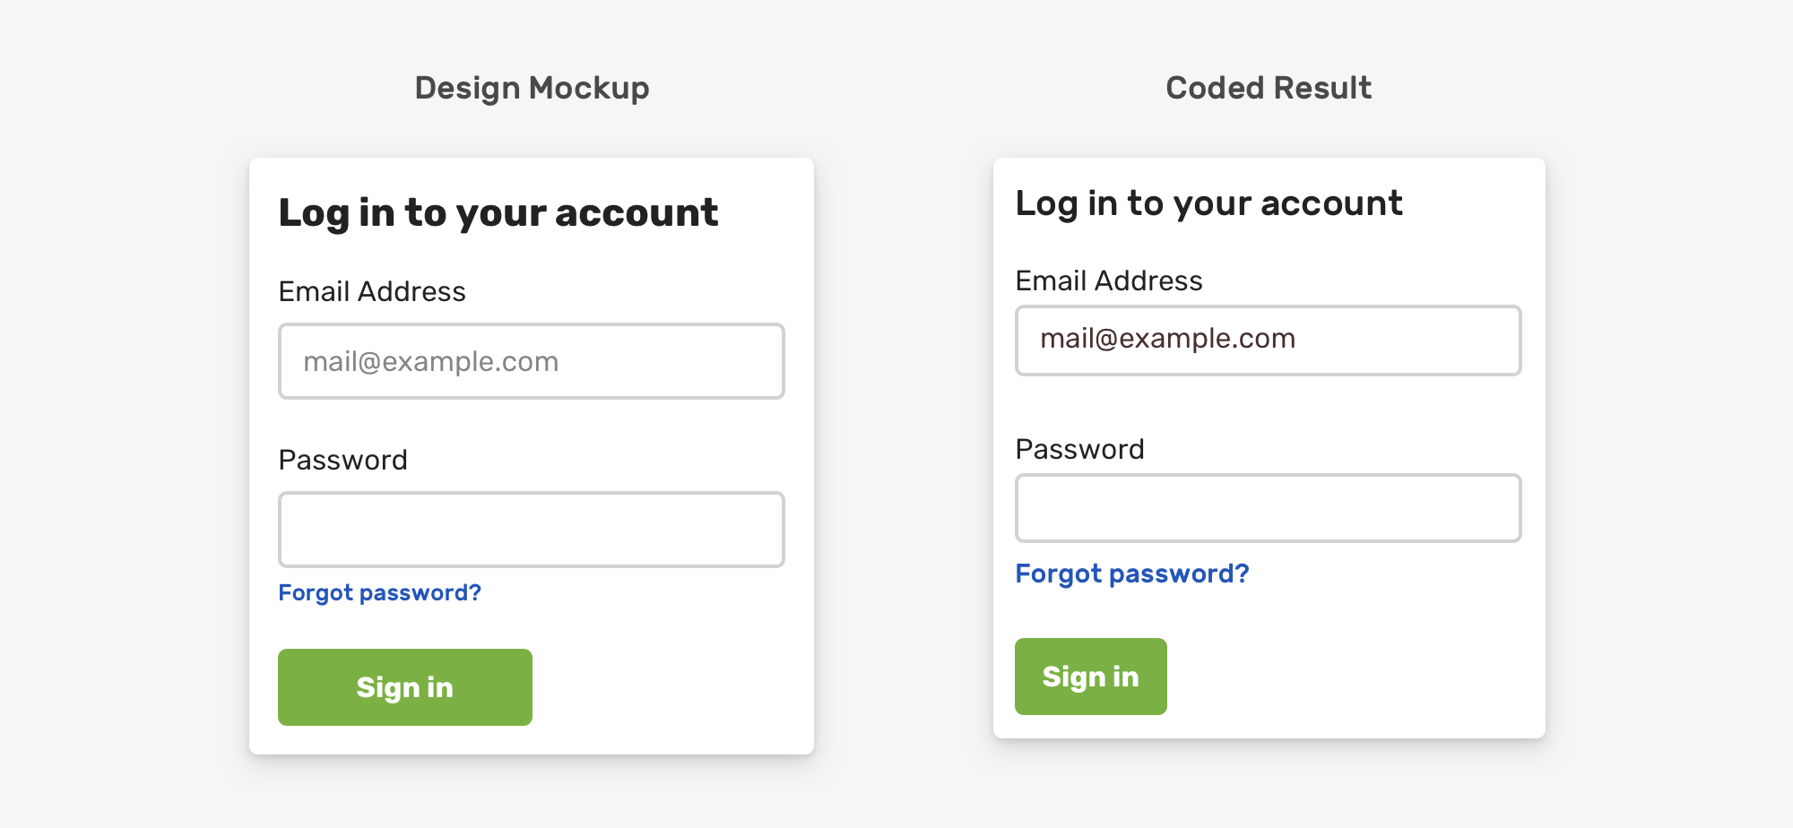Select the Password field in Coded Result

[1268, 508]
